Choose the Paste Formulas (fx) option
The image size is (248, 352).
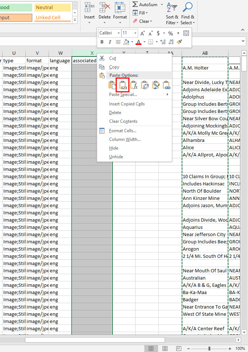pyautogui.click(x=134, y=85)
